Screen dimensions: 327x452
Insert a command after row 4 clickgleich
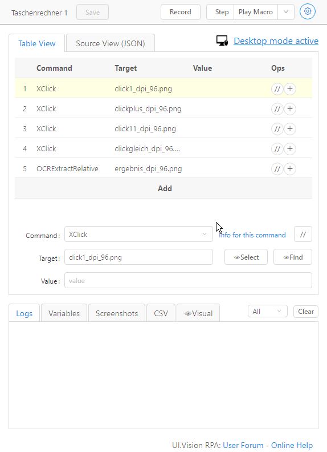point(290,149)
